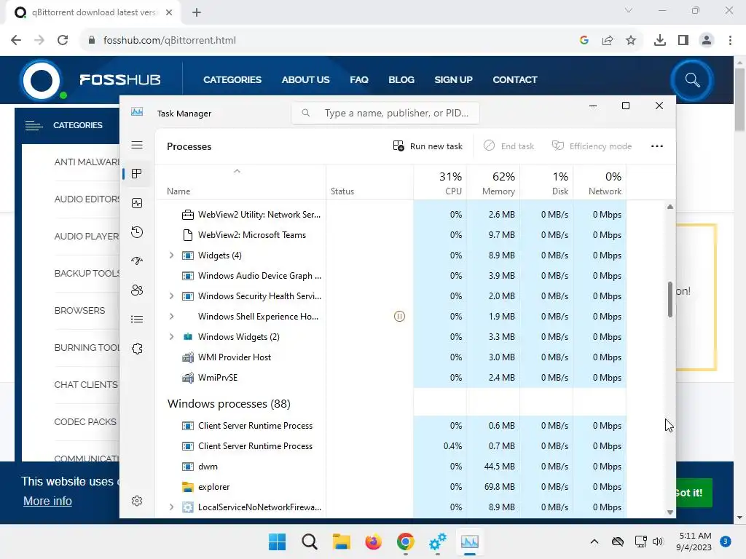Viewport: 746px width, 559px height.
Task: Open FossHub FAQ link
Action: coord(359,80)
